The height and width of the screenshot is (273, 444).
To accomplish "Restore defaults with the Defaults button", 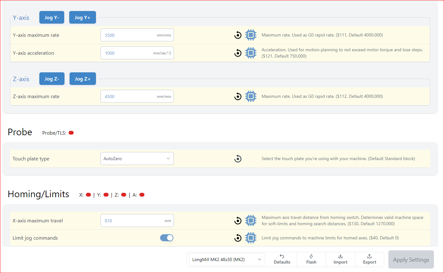I will [x=282, y=259].
